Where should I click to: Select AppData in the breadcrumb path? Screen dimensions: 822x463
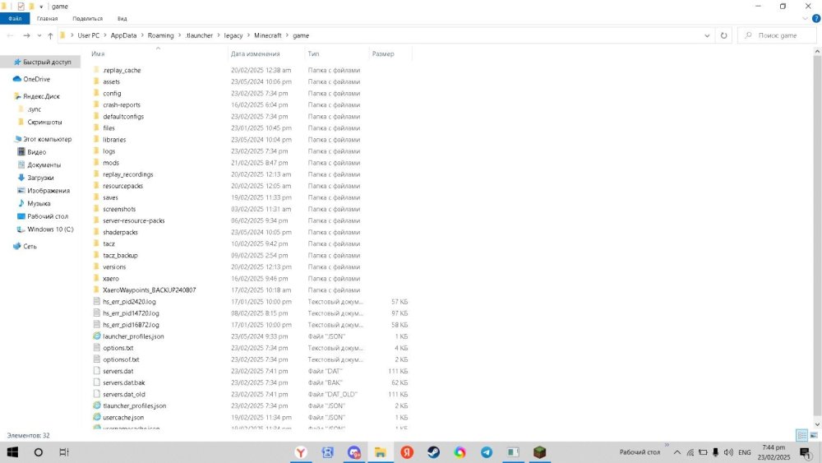click(124, 35)
